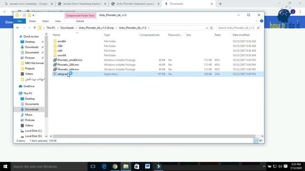
Task: Open Documents under Quick access
Action: point(32,52)
